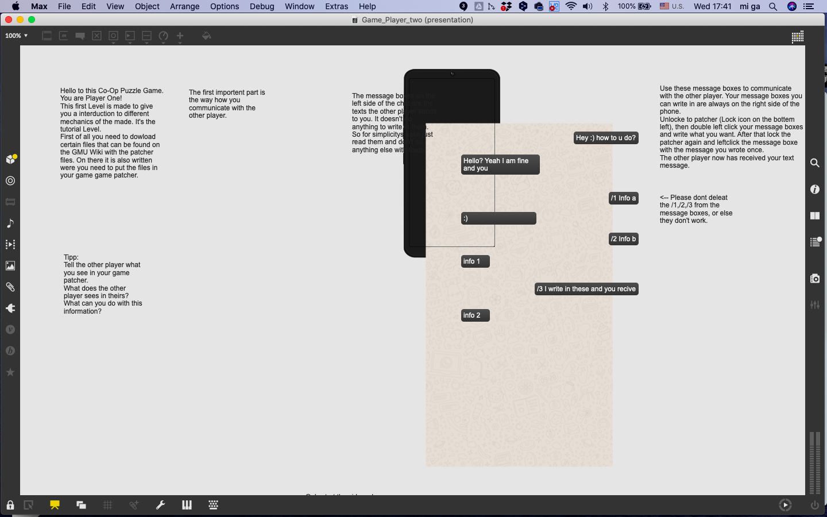This screenshot has height=517, width=827.
Task: Add a new object box from toolbar
Action: (47, 36)
